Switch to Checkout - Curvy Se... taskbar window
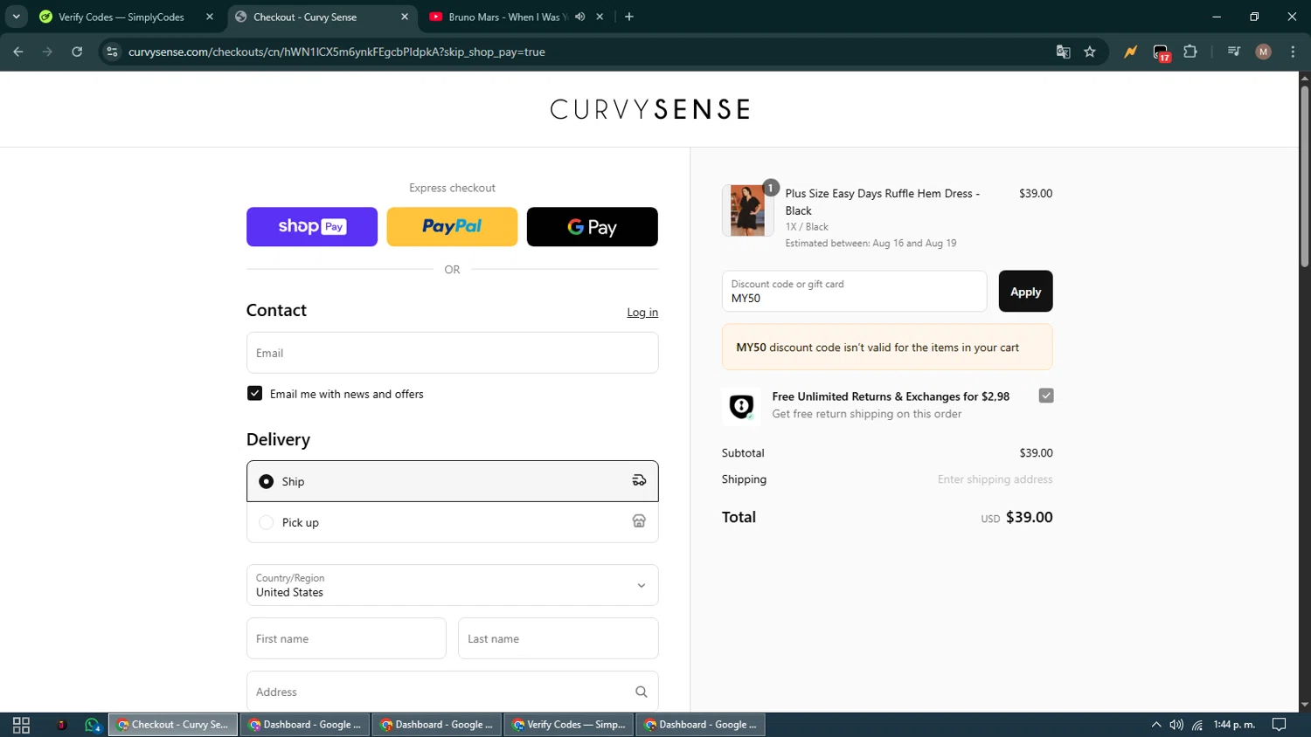This screenshot has height=737, width=1311. coord(173,725)
